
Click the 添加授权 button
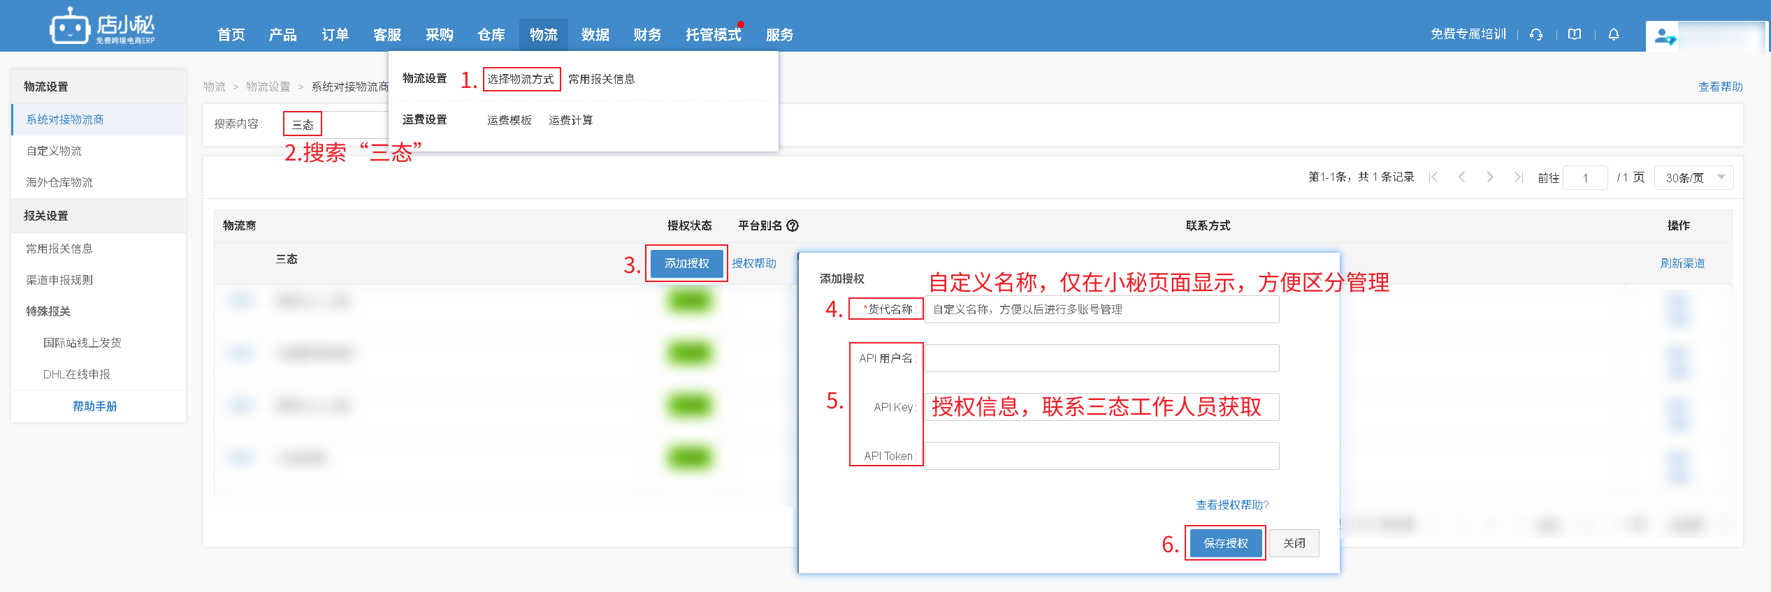click(686, 263)
